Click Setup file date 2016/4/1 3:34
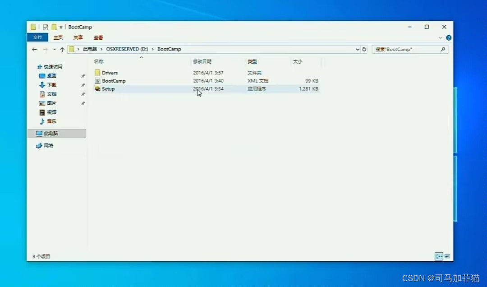This screenshot has height=287, width=487. pos(208,89)
